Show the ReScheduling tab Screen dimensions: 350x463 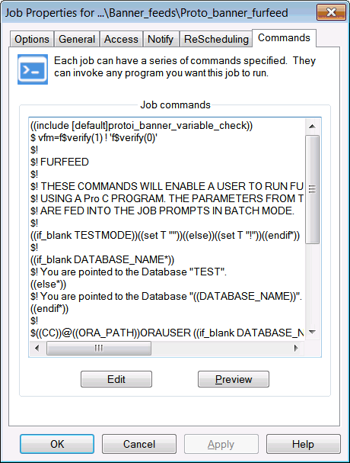pyautogui.click(x=216, y=39)
